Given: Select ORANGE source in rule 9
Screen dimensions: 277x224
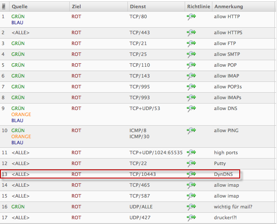Looking at the screenshot, I should pyautogui.click(x=21, y=114).
